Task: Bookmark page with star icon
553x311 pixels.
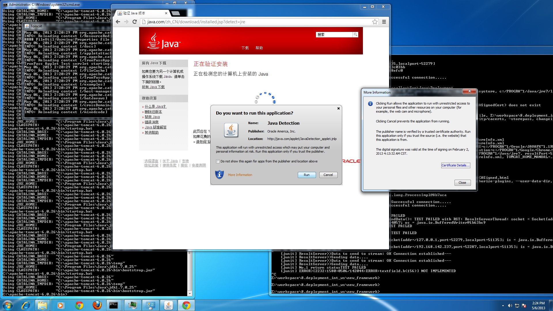Action: pyautogui.click(x=375, y=22)
